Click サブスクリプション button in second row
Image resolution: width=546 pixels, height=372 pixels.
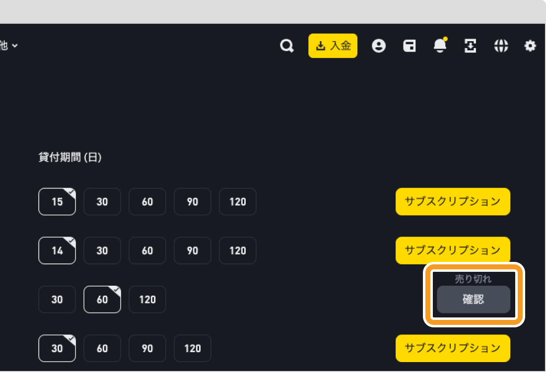coord(453,250)
